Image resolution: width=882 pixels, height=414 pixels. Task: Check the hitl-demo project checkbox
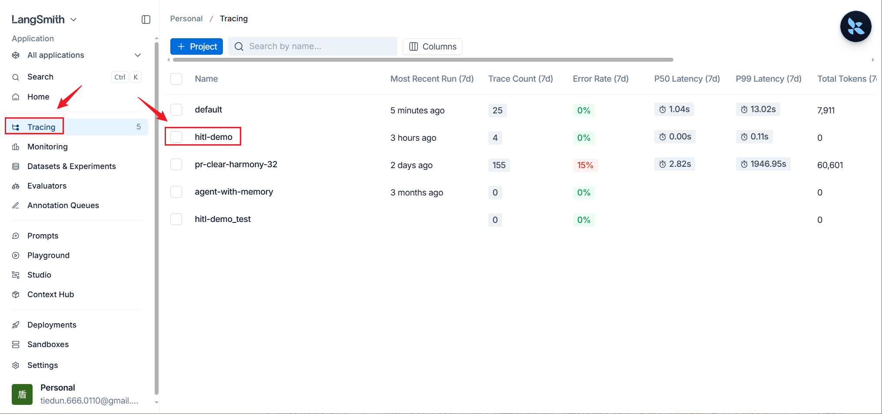coord(176,137)
